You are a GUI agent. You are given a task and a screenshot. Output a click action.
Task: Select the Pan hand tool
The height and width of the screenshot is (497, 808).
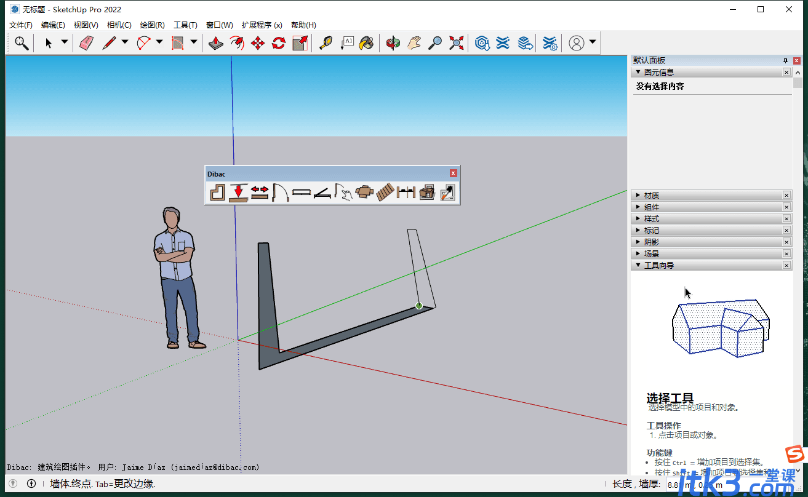click(414, 43)
